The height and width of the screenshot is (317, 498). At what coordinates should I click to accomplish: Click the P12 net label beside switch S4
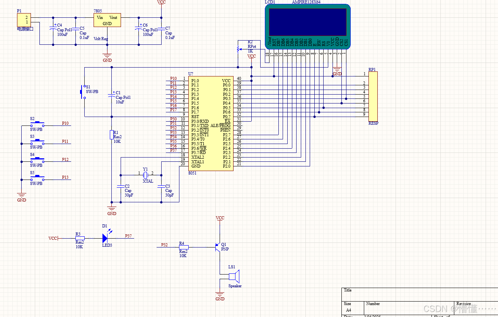point(65,159)
